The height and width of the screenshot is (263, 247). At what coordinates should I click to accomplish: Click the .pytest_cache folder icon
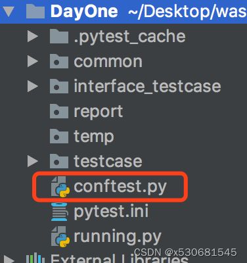[x=59, y=36]
